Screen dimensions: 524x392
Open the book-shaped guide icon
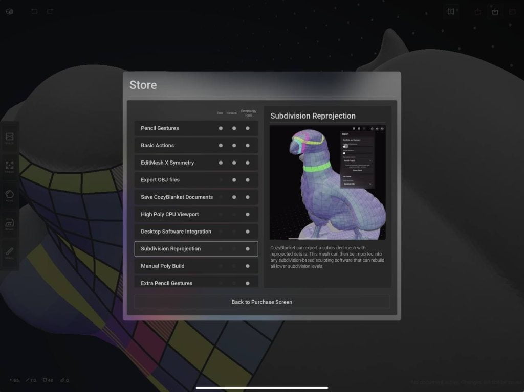tap(451, 11)
